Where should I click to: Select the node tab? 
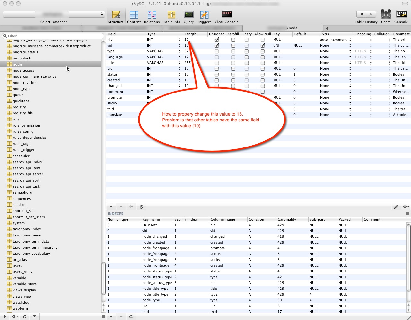tap(283, 28)
